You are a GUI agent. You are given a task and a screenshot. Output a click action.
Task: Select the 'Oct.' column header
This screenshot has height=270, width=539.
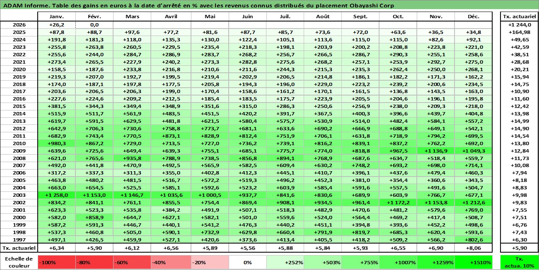tap(398, 17)
